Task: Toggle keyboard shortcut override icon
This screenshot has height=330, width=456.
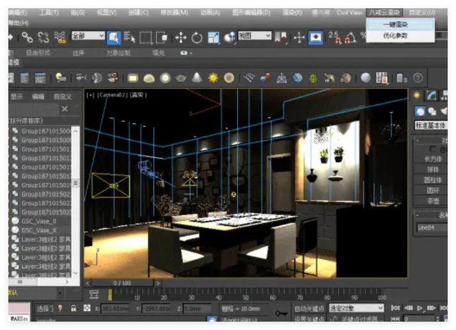Action: click(x=315, y=38)
